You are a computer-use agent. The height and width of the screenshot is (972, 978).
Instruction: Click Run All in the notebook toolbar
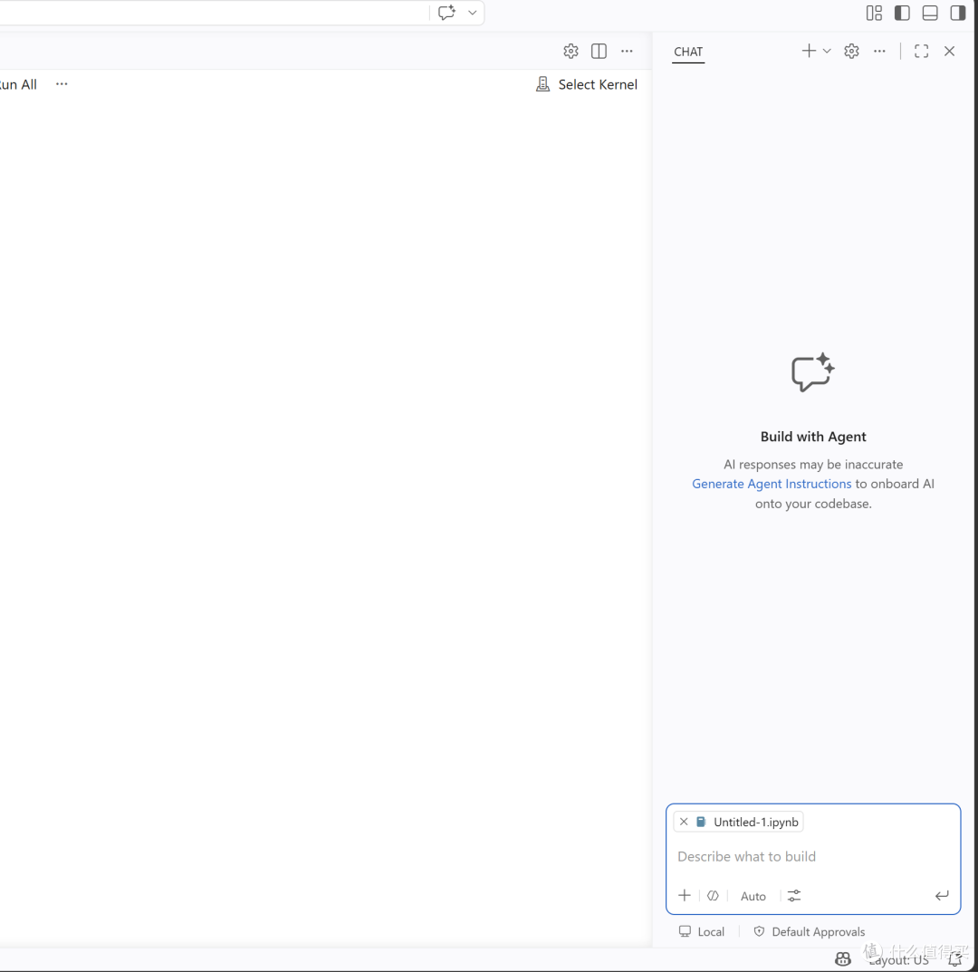tap(19, 84)
